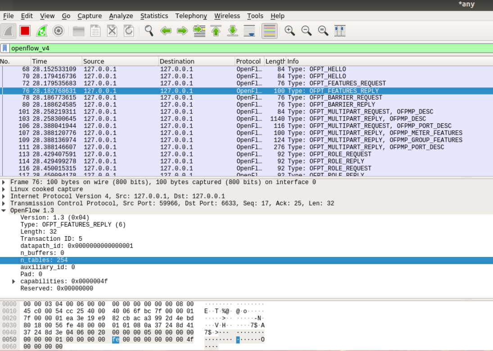Open the Statistics menu
493x351 pixels.
pyautogui.click(x=154, y=16)
